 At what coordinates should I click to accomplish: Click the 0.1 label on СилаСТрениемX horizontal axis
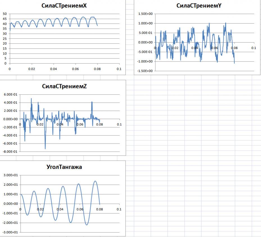coord(119,69)
